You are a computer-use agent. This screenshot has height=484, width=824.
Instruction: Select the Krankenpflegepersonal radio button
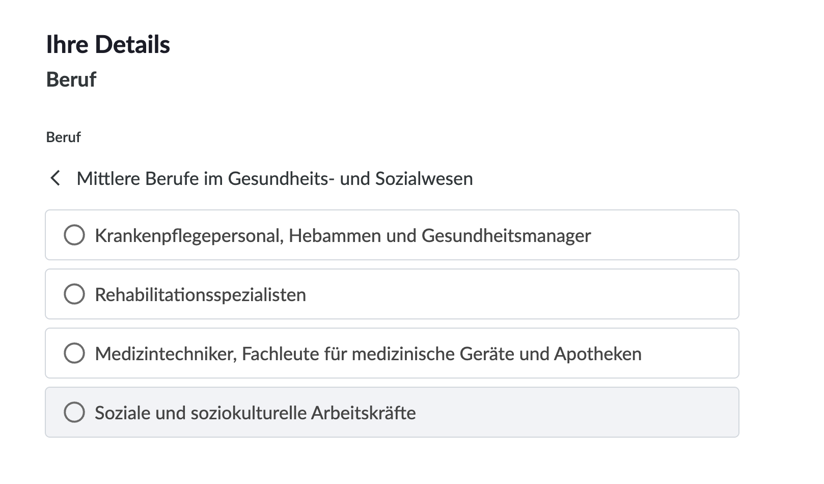74,235
